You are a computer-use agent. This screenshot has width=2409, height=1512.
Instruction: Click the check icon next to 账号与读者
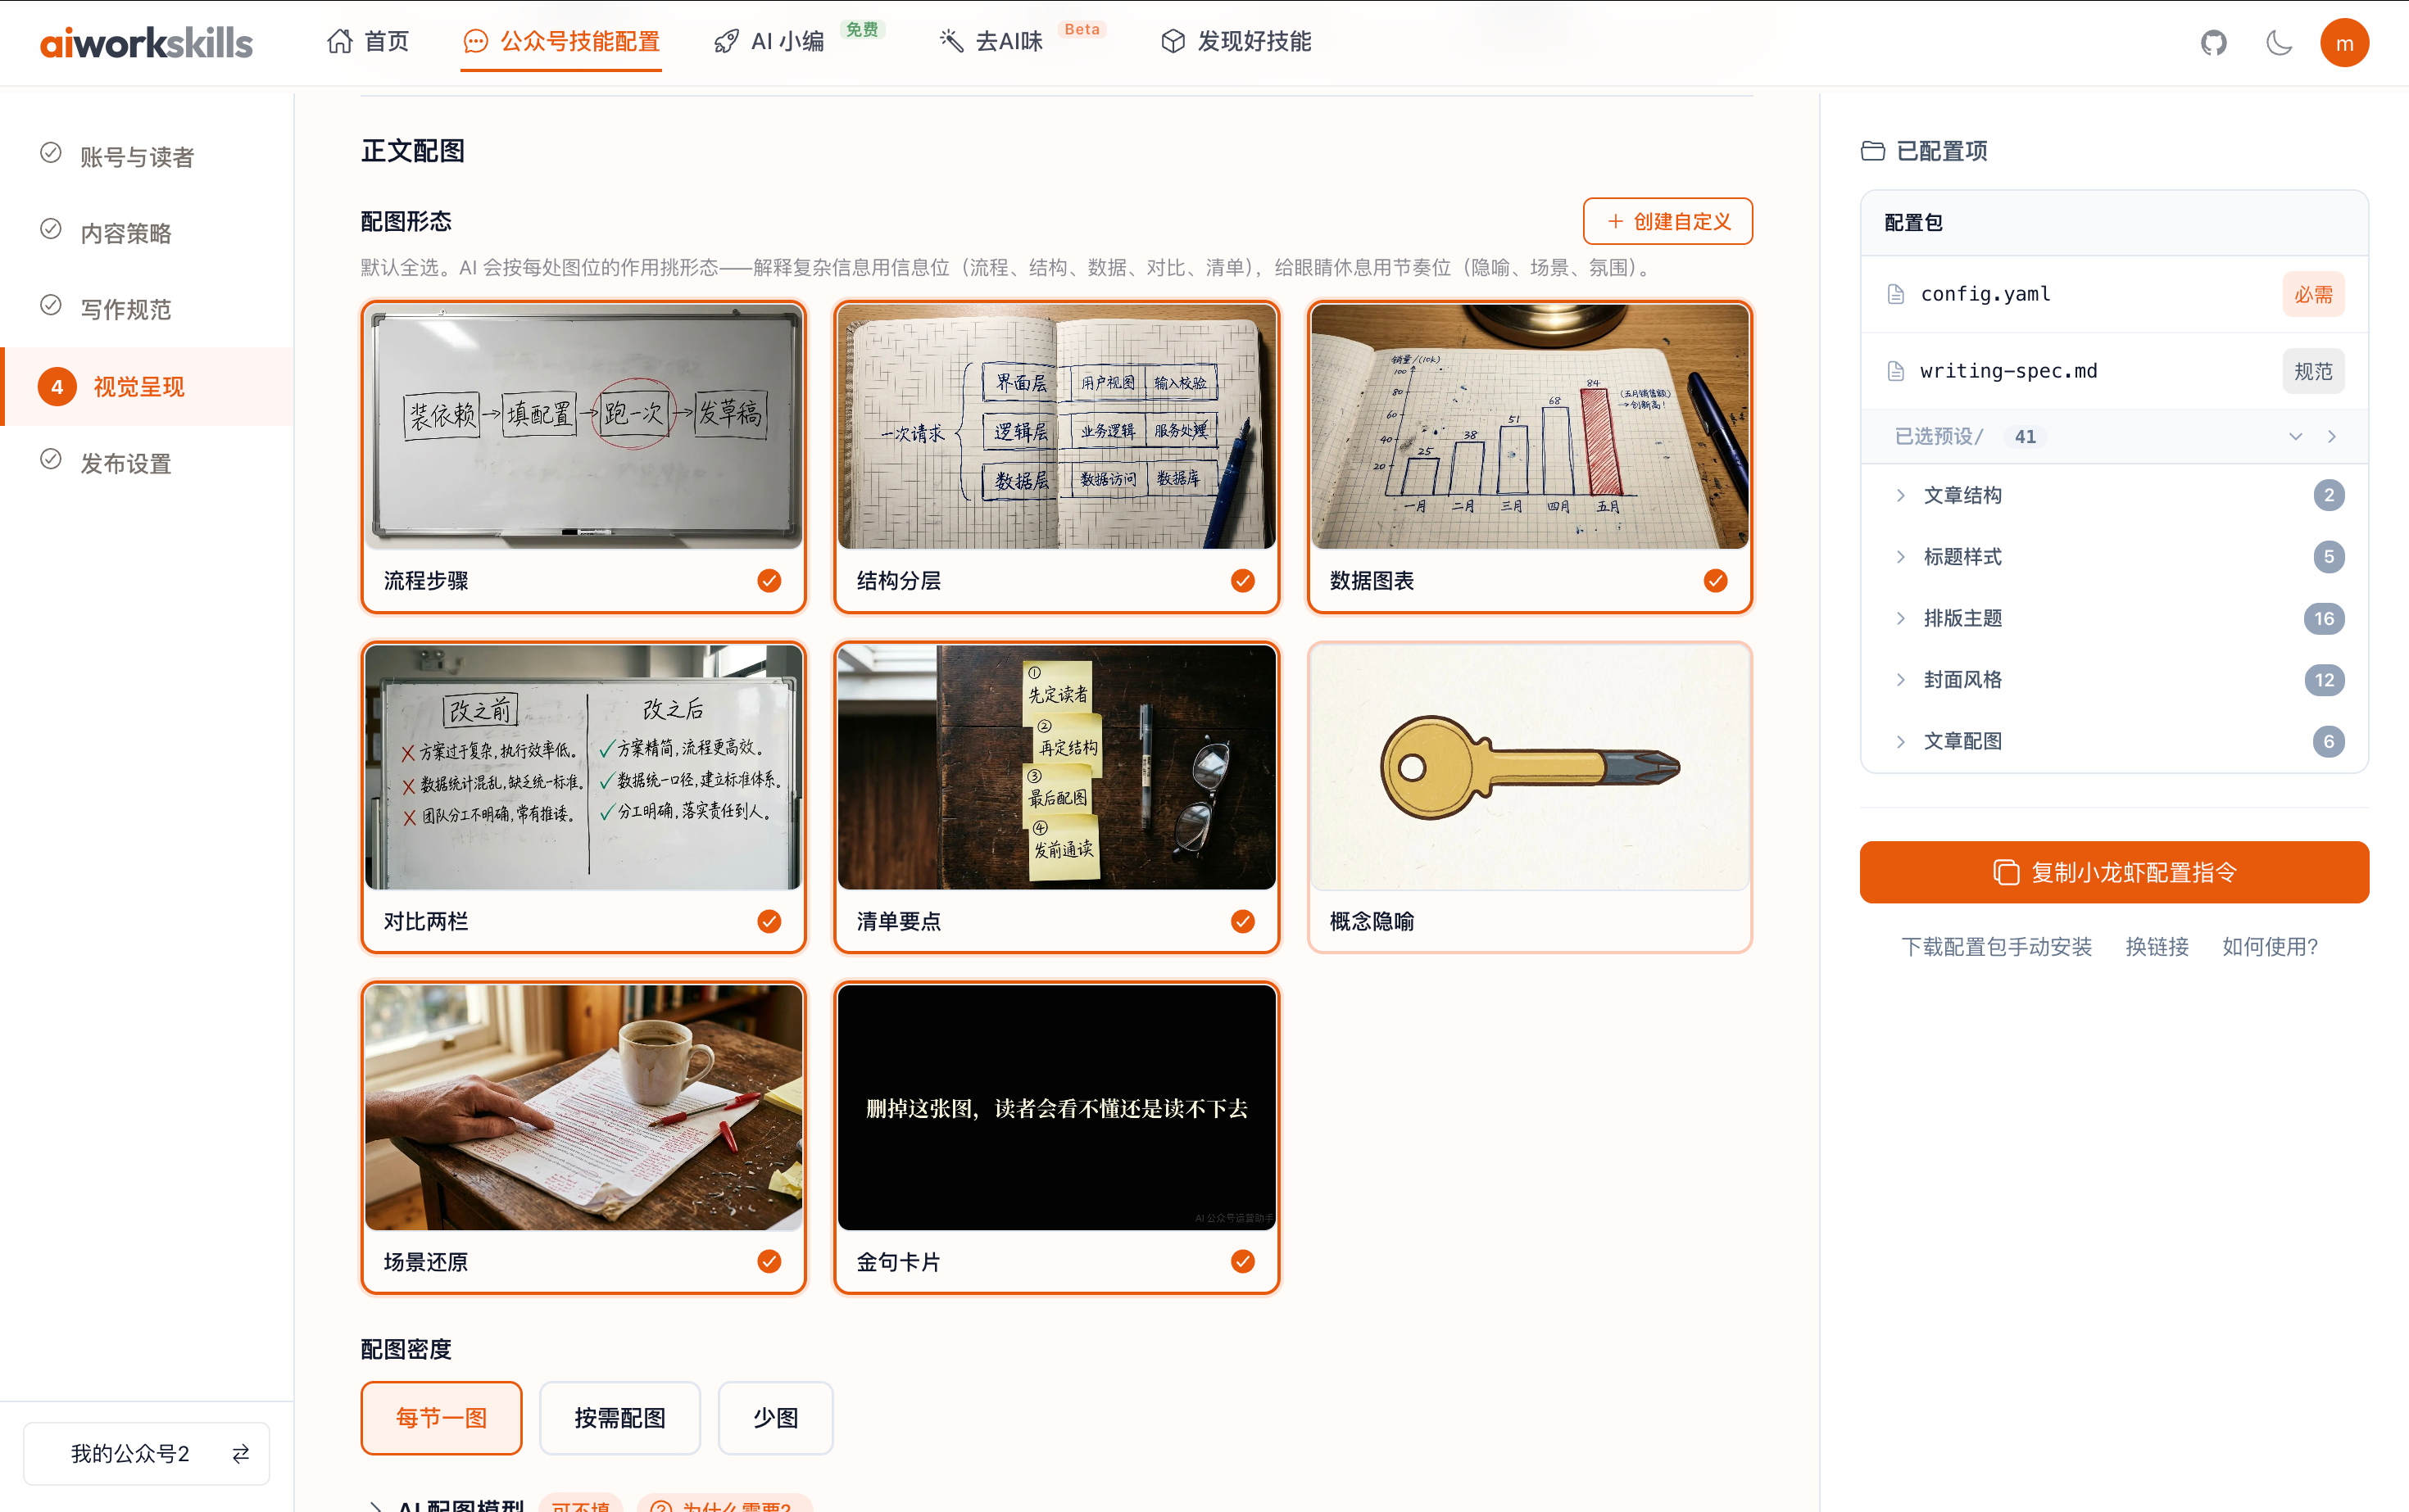[51, 153]
